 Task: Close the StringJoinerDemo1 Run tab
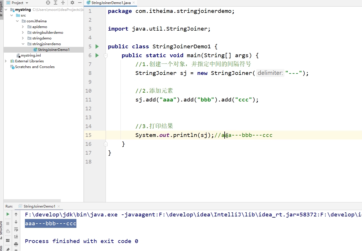(x=58, y=206)
